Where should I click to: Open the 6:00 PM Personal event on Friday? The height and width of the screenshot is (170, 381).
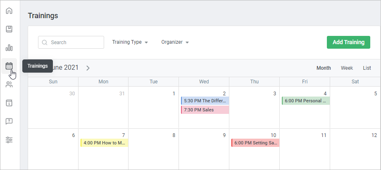tap(305, 100)
